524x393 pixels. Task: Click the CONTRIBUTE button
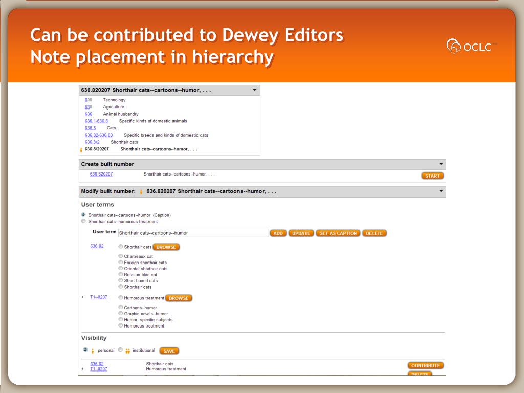click(x=425, y=365)
